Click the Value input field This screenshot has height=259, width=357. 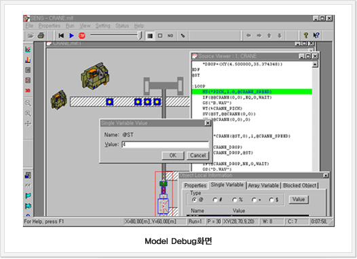click(165, 145)
